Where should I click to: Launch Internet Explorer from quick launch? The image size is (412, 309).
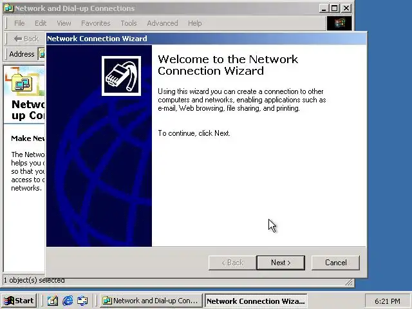pyautogui.click(x=68, y=301)
